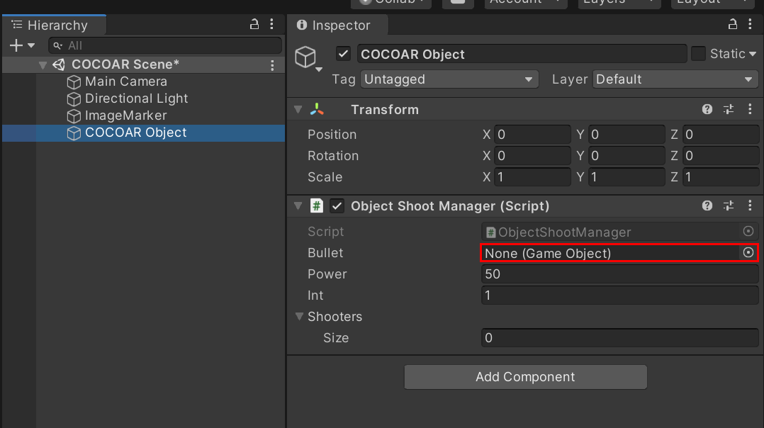The height and width of the screenshot is (428, 764).
Task: Click the Hierarchy panel lock icon
Action: tap(254, 24)
